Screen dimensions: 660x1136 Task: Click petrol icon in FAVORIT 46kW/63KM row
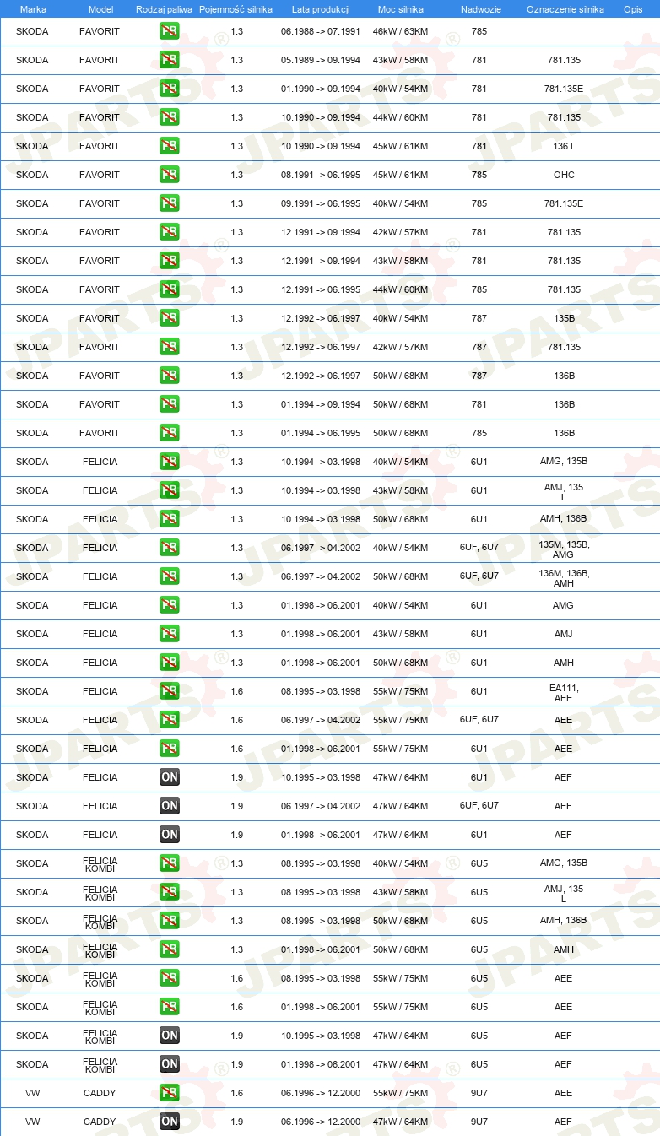pyautogui.click(x=169, y=32)
